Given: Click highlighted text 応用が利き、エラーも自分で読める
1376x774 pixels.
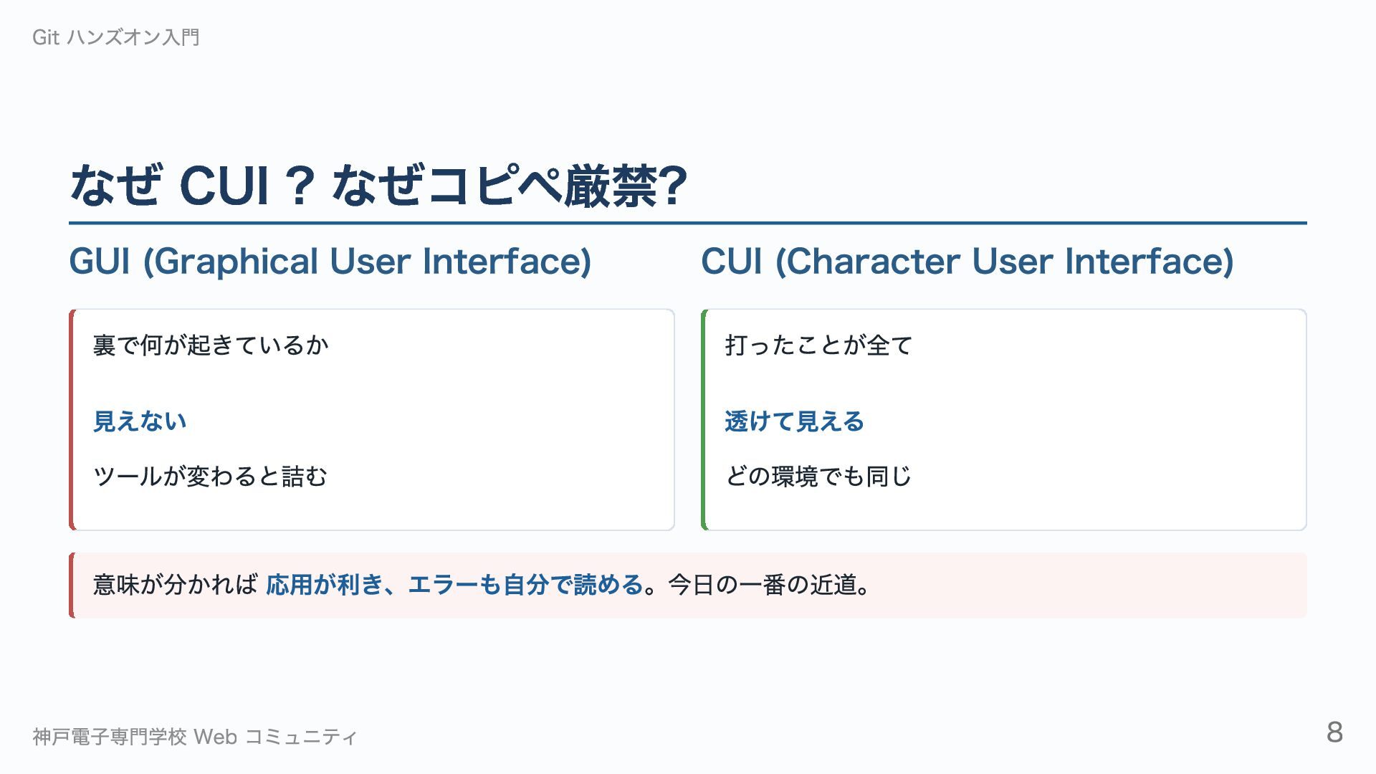Looking at the screenshot, I should [454, 586].
